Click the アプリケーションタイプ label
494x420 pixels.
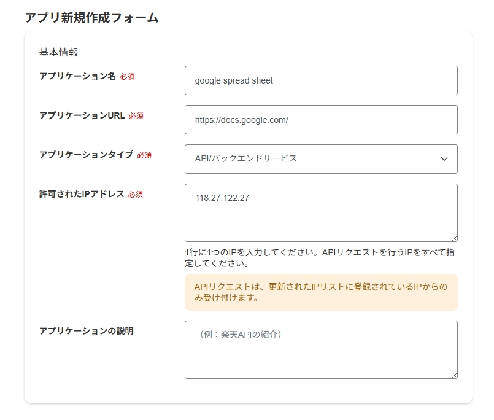(x=86, y=155)
